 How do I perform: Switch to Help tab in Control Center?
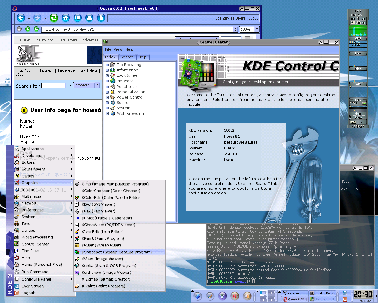(142, 57)
